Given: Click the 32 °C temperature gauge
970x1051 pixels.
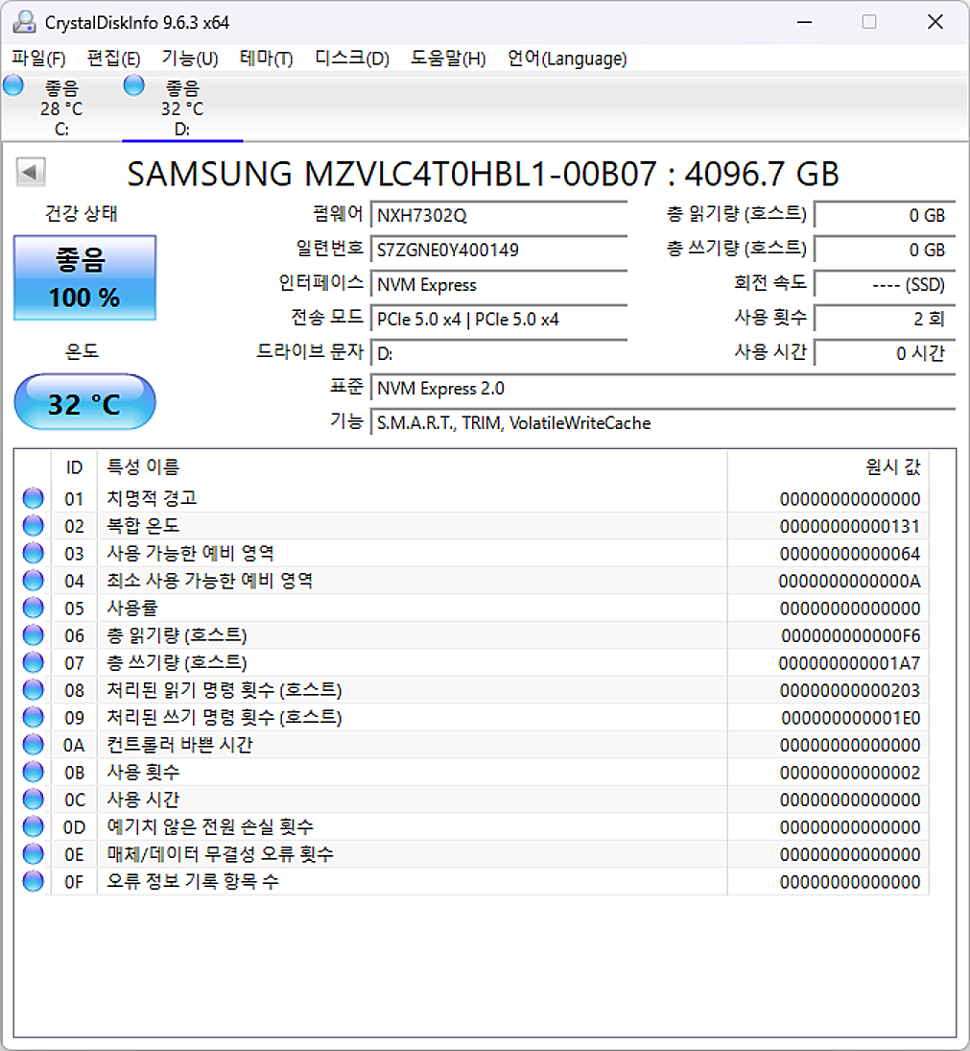Looking at the screenshot, I should click(x=83, y=402).
